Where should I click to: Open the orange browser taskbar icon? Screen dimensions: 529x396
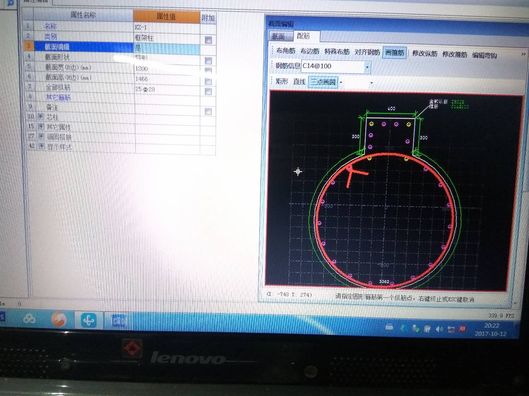(59, 320)
